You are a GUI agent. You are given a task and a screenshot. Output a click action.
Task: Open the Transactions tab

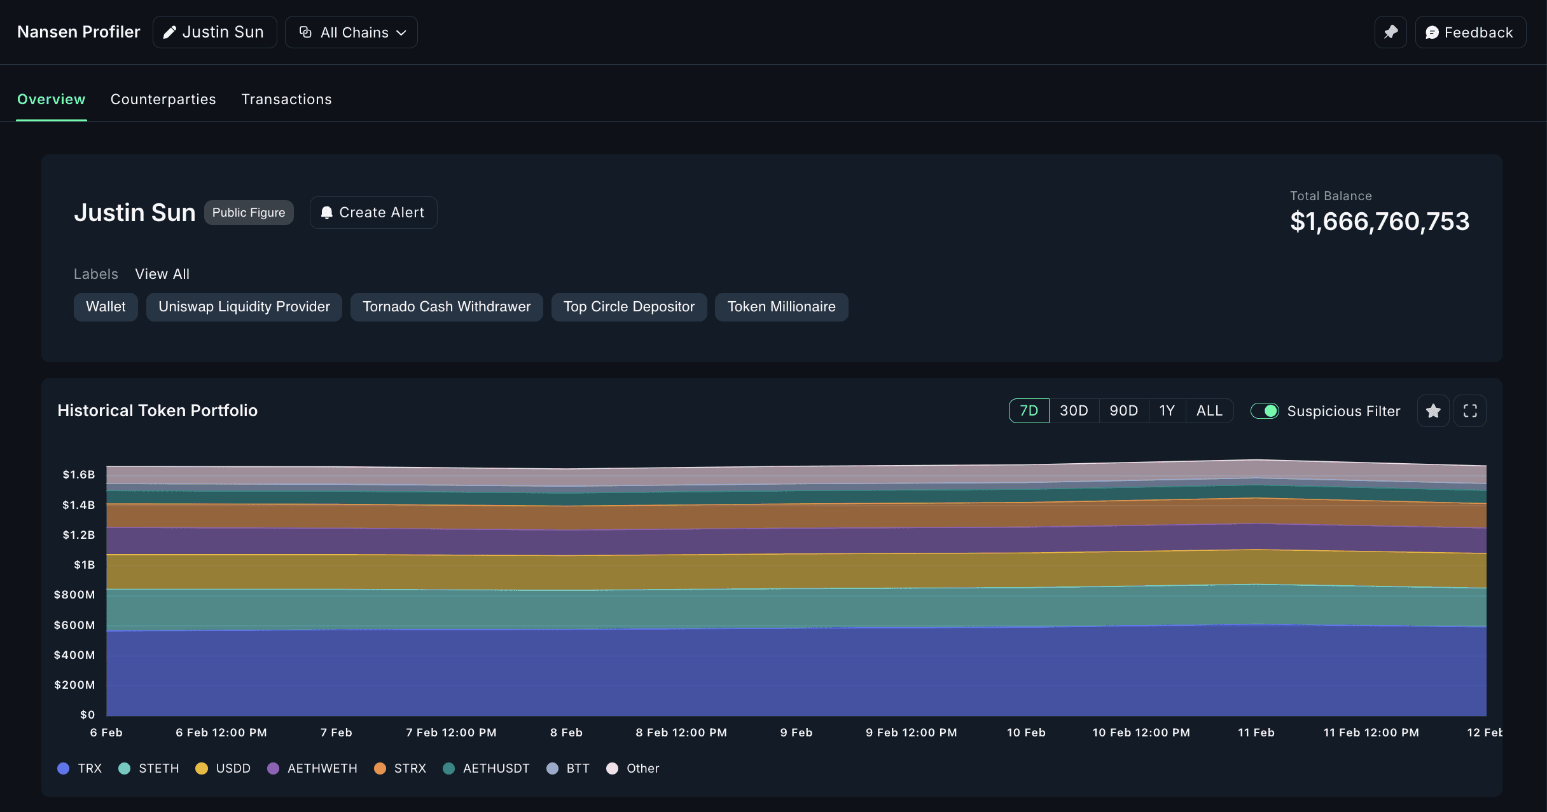pos(286,99)
